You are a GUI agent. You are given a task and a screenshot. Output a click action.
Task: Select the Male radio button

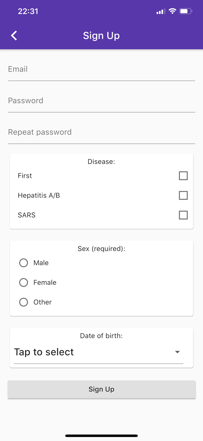click(24, 263)
